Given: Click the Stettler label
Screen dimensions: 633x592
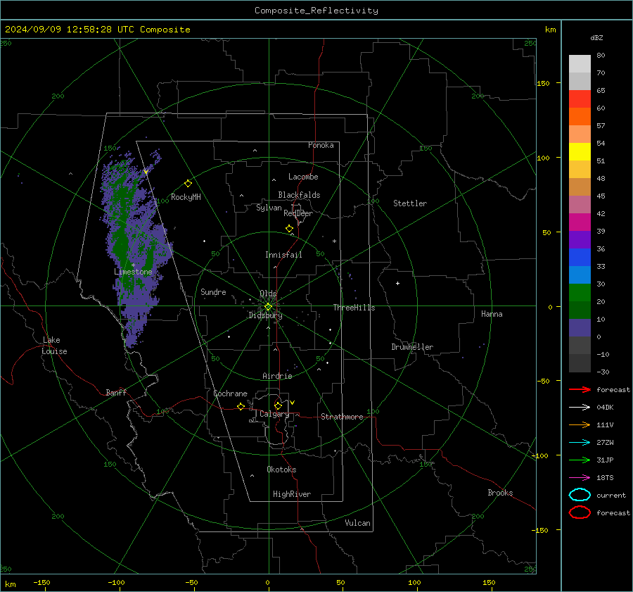Looking at the screenshot, I should pyautogui.click(x=410, y=203).
